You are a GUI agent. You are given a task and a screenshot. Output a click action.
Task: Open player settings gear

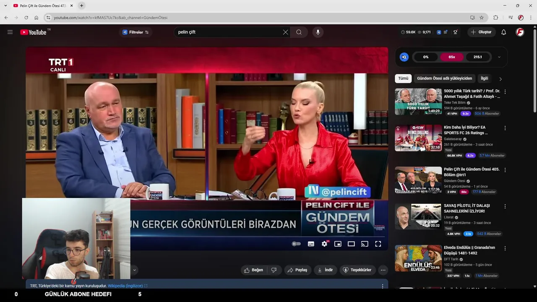pyautogui.click(x=324, y=244)
